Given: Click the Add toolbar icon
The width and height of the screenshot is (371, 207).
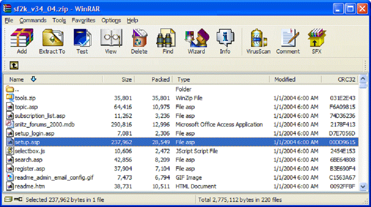Looking at the screenshot, I should 22,41.
